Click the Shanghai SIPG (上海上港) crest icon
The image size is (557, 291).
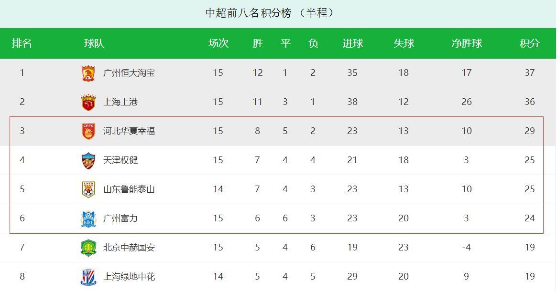(x=88, y=102)
